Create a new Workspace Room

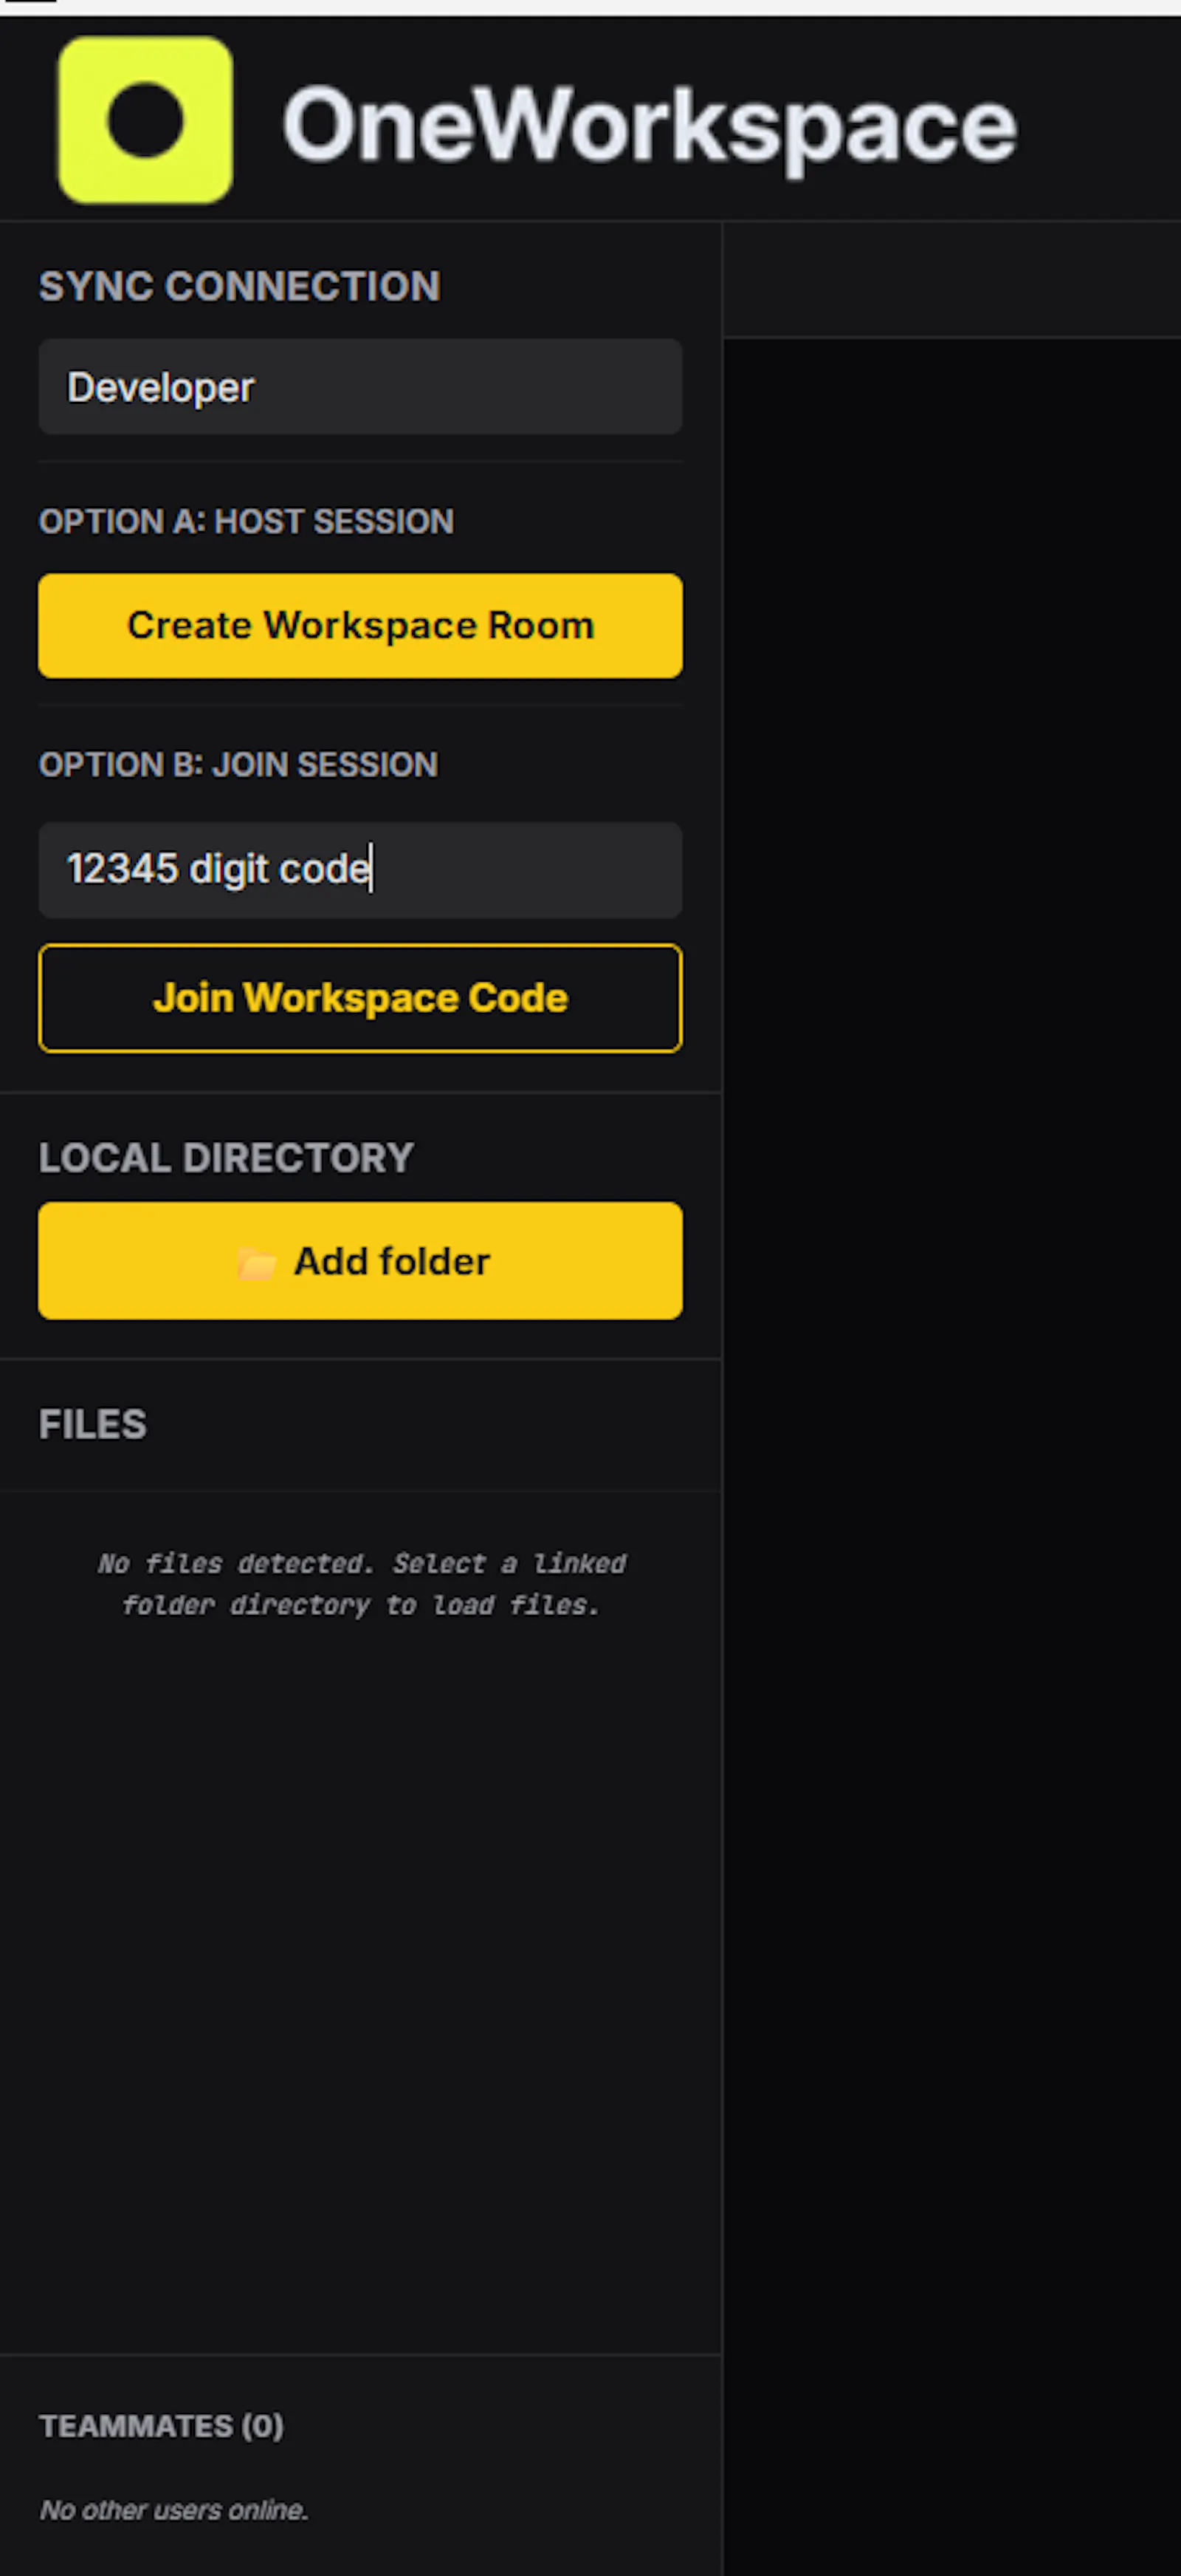coord(361,626)
